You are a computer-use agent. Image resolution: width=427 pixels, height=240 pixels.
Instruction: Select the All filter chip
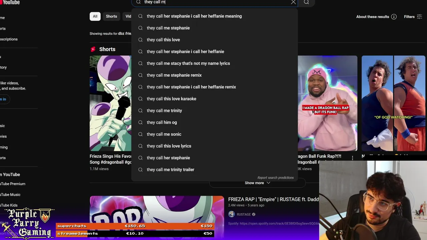95,16
